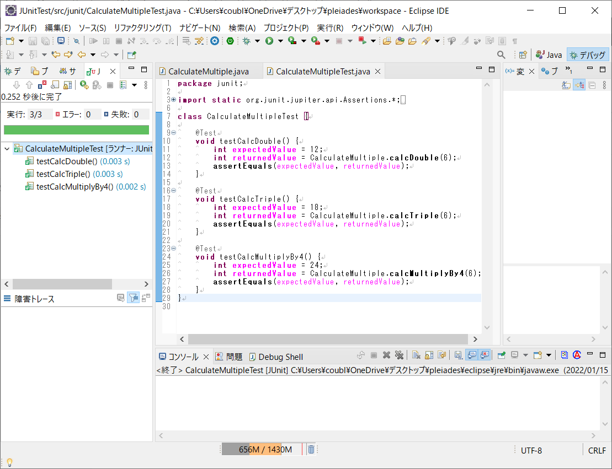This screenshot has height=469, width=612.
Task: Open the 実行(R) menu
Action: [x=330, y=28]
